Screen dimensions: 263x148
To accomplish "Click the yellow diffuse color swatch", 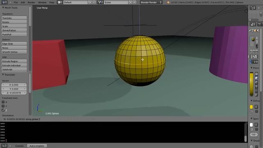I will (x=251, y=107).
